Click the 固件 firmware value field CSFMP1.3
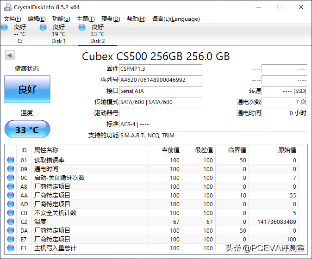312x259 pixels. pos(160,69)
